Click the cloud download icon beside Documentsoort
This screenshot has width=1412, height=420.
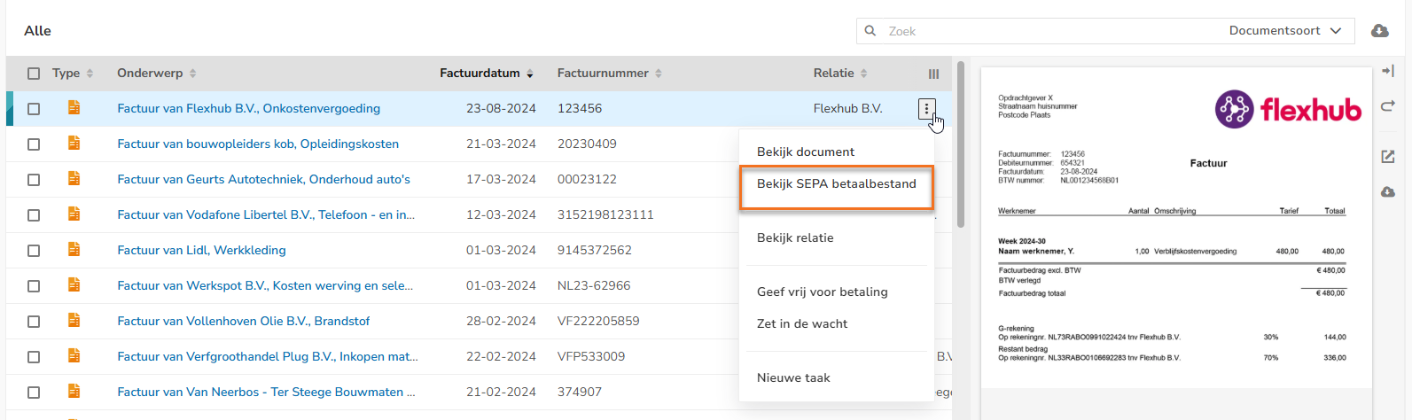(1379, 31)
